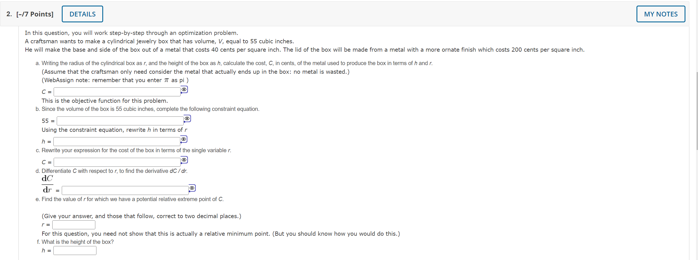
Task: Select the dC/dr answer field in part d
Action: coord(125,190)
